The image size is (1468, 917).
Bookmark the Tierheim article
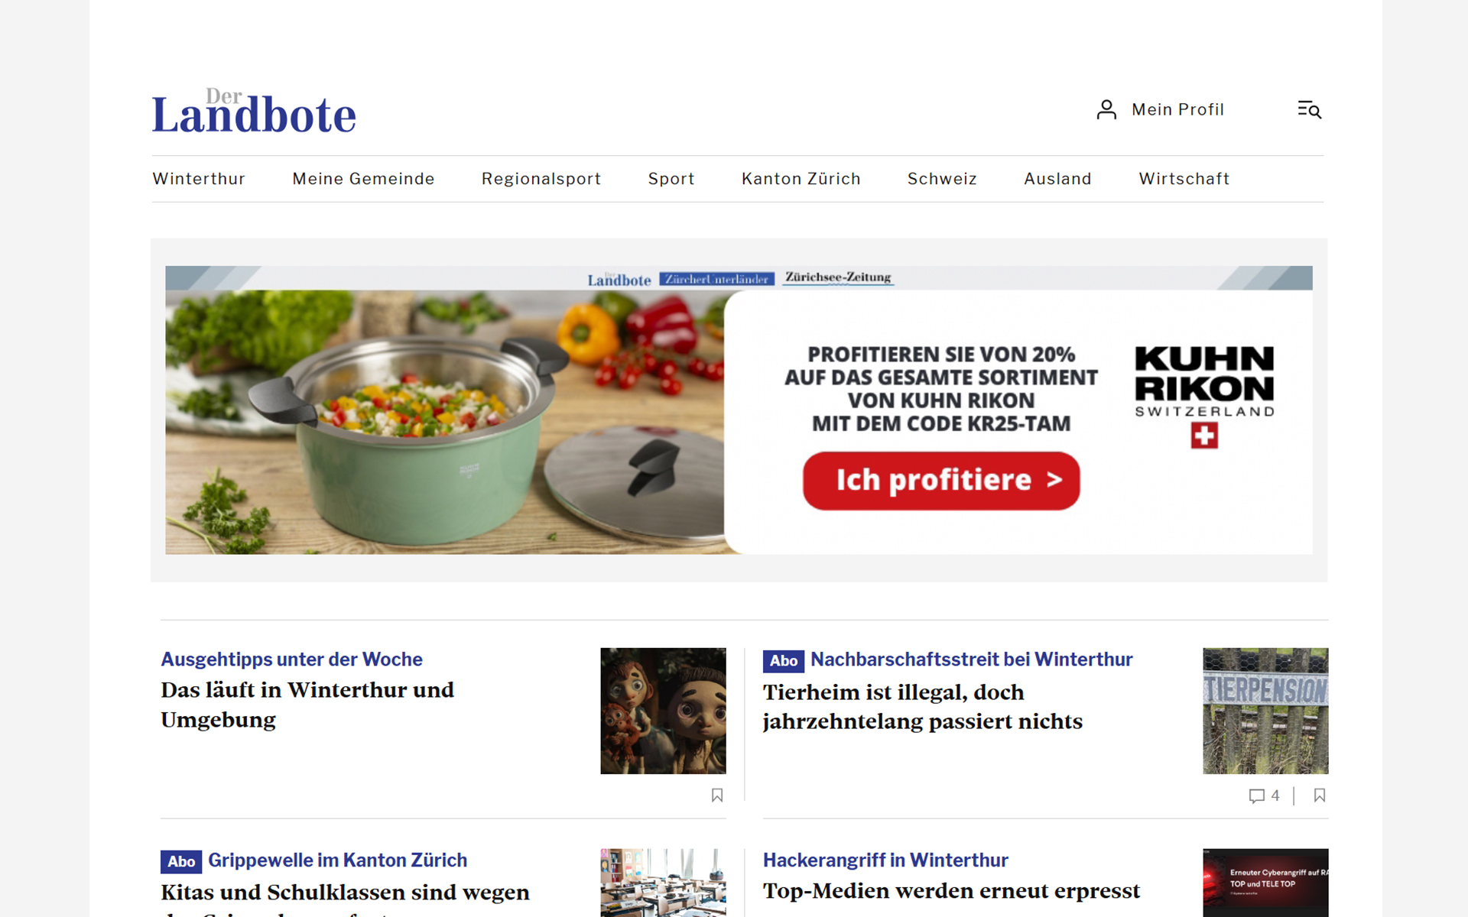[1319, 795]
